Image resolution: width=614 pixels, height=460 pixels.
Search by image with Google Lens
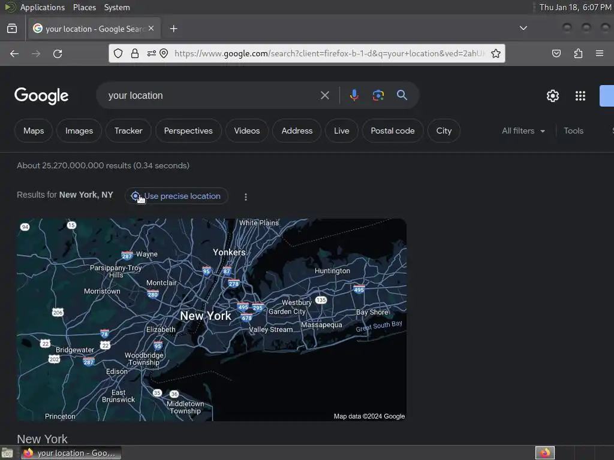tap(378, 95)
